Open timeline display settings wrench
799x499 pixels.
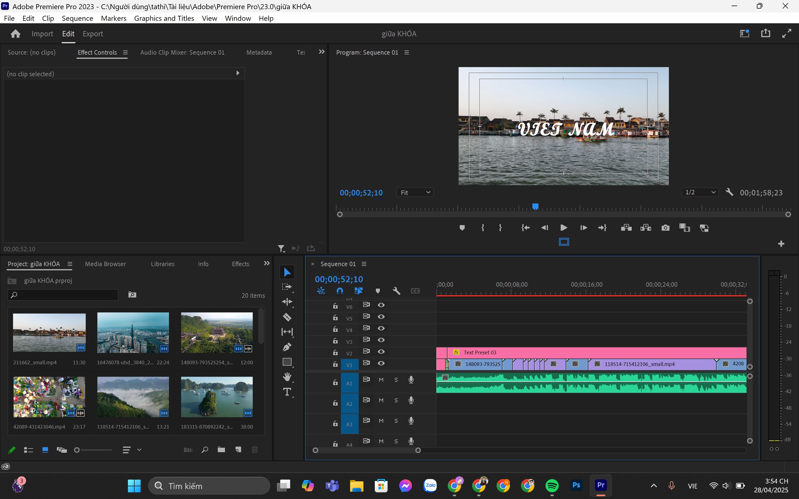(x=396, y=291)
